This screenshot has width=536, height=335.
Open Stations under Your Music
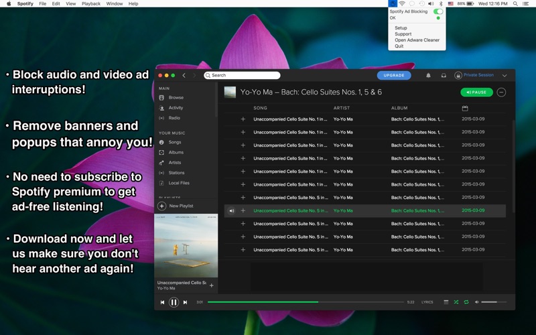176,173
